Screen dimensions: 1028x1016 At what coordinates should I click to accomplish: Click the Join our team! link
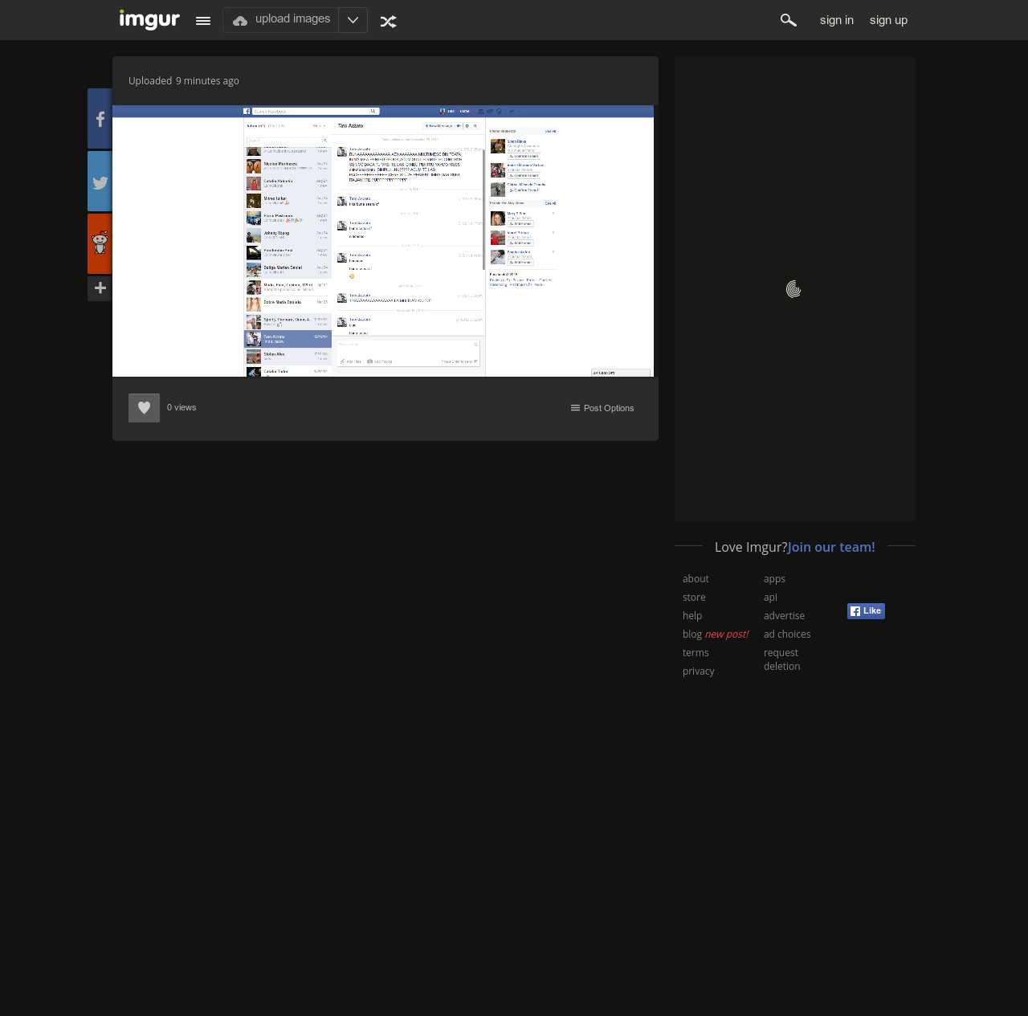point(831,547)
